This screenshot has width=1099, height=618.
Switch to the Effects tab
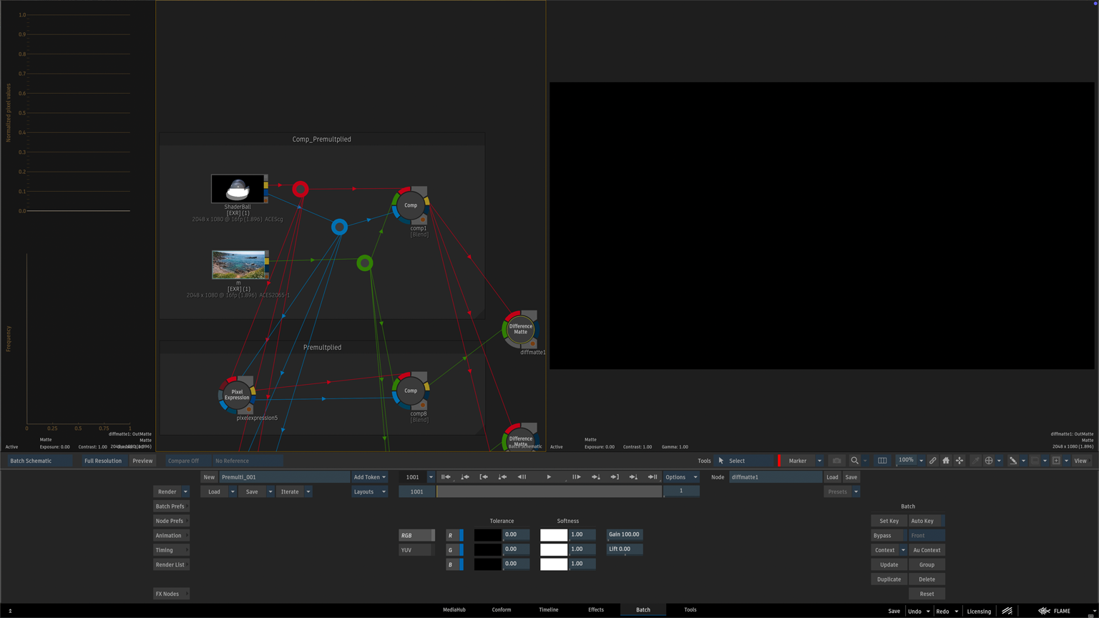[596, 610]
